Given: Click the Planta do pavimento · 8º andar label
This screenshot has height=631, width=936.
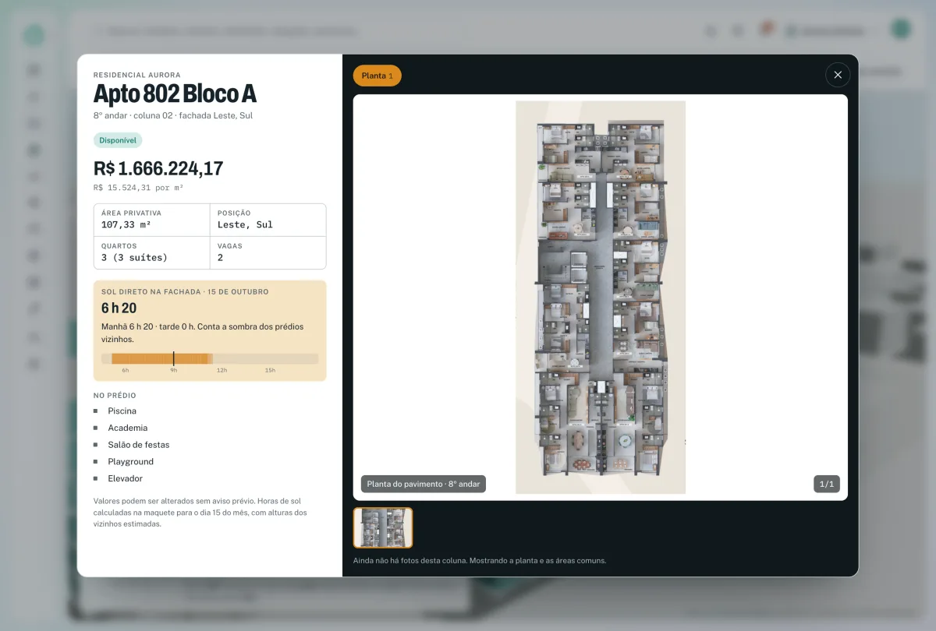Looking at the screenshot, I should pyautogui.click(x=424, y=484).
